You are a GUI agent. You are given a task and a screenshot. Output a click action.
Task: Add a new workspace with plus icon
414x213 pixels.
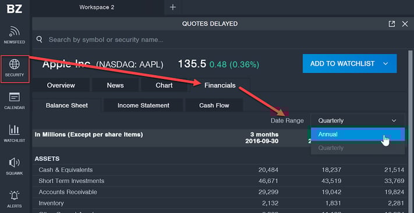coord(173,8)
